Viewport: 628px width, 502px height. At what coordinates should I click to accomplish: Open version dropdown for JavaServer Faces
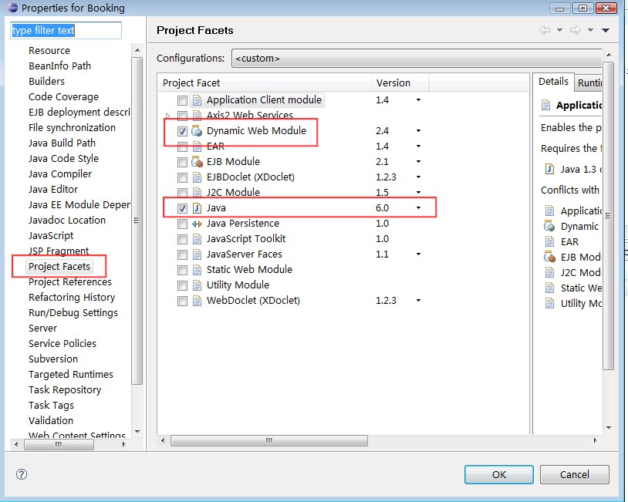coord(418,254)
